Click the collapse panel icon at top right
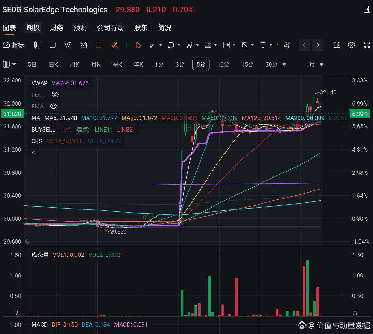This screenshot has height=334, width=373. point(367,9)
